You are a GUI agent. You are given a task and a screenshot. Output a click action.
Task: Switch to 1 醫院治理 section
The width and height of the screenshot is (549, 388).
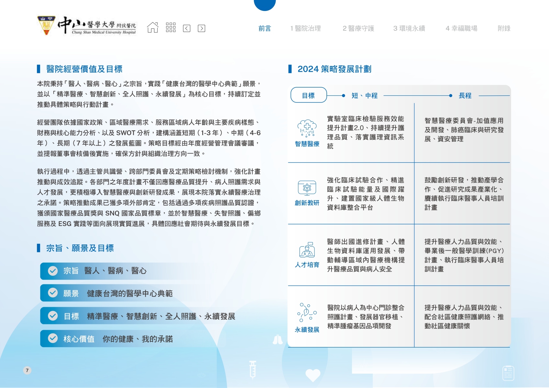coord(305,28)
